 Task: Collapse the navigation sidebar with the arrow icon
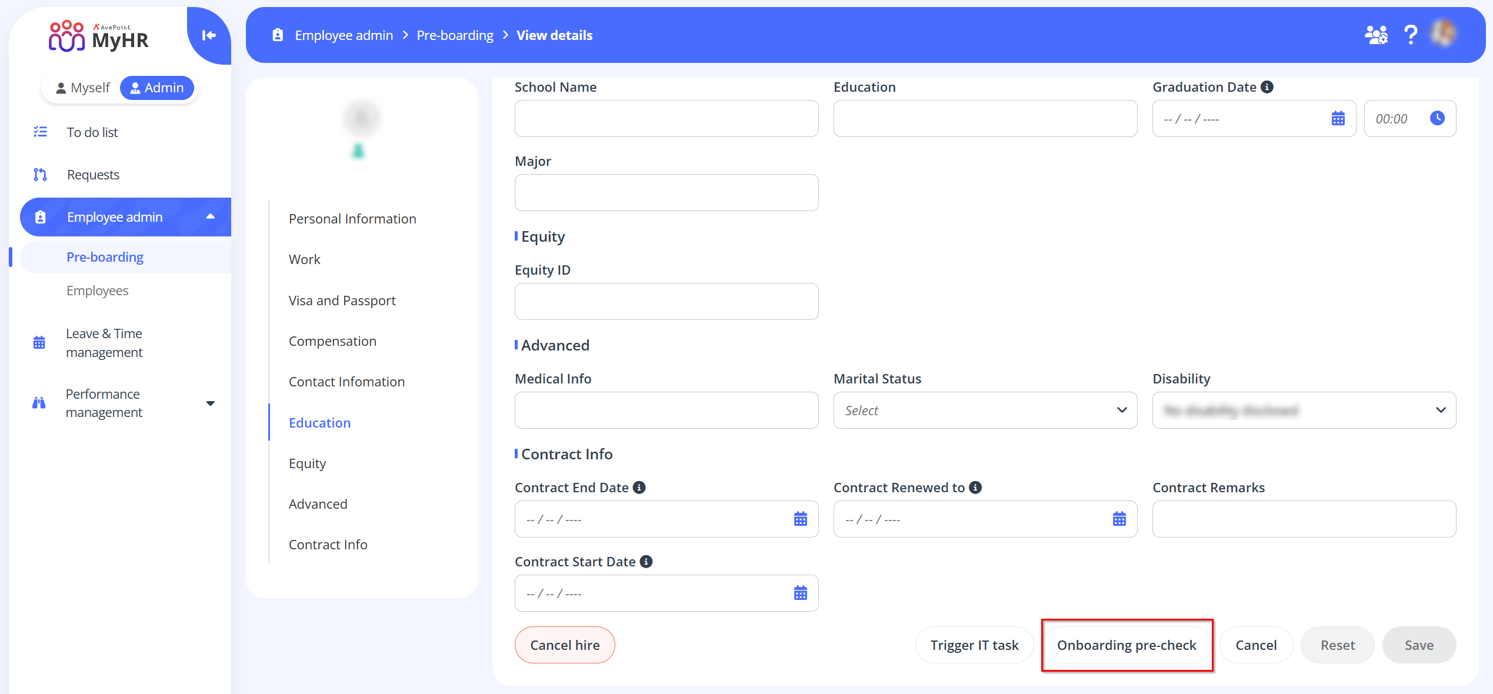(208, 35)
